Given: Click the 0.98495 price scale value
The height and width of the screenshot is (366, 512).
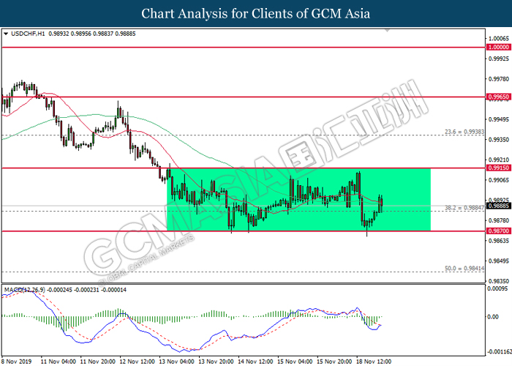Looking at the screenshot, I should click(x=499, y=261).
